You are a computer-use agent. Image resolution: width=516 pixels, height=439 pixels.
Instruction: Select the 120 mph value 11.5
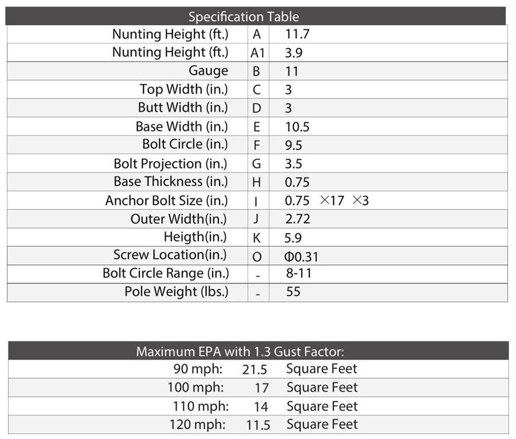258,425
